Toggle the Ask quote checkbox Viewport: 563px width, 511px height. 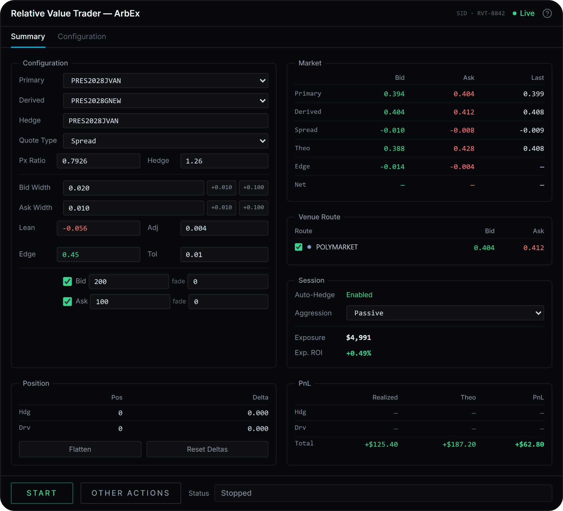(67, 301)
